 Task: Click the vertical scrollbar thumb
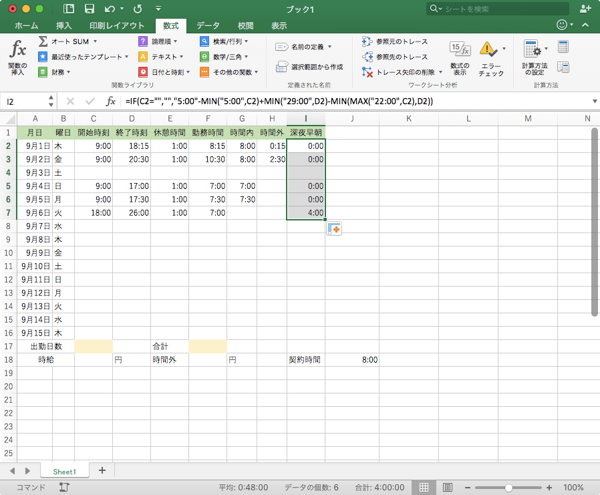pos(594,222)
